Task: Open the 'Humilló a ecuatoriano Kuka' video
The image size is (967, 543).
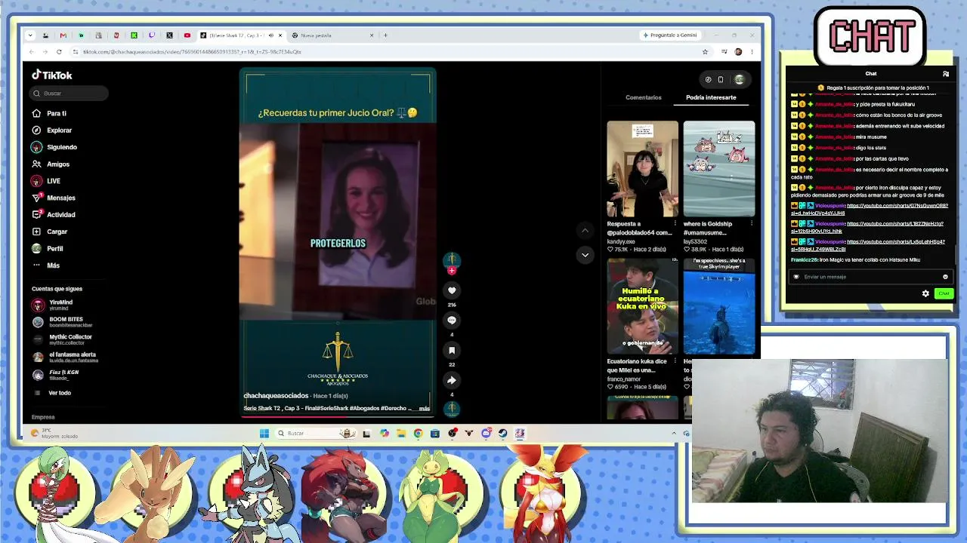Action: pyautogui.click(x=642, y=306)
